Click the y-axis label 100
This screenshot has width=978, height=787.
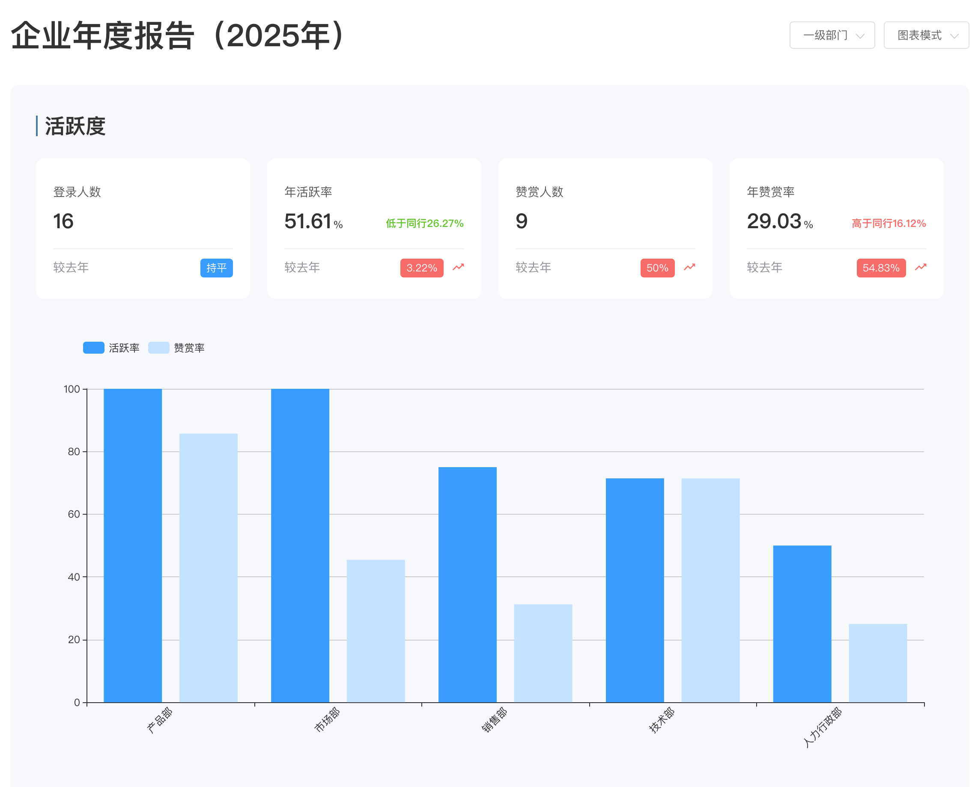tap(72, 389)
